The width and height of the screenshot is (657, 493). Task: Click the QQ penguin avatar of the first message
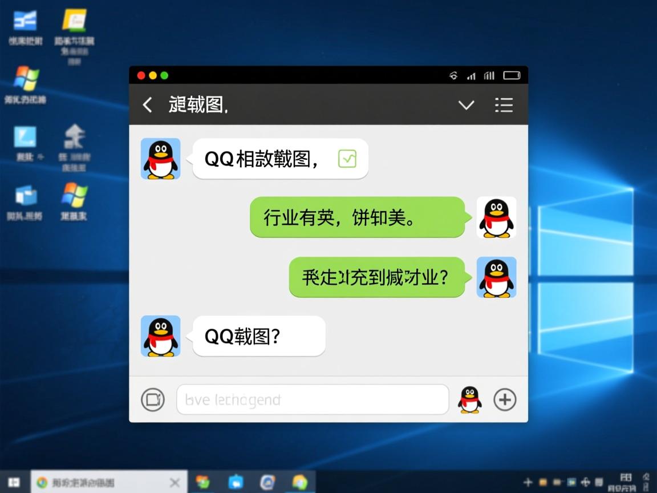160,159
